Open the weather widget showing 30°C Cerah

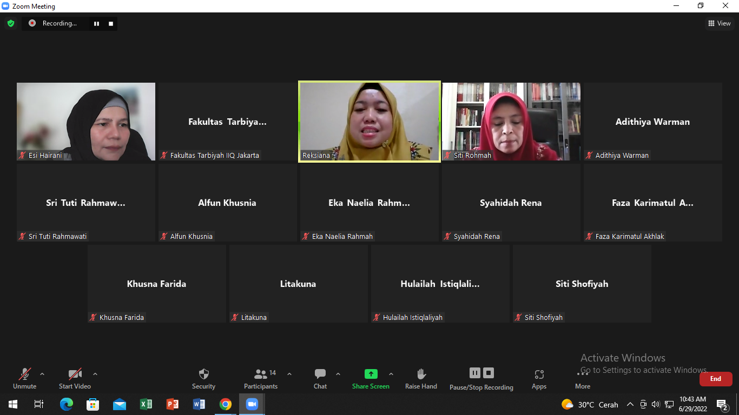coord(590,404)
